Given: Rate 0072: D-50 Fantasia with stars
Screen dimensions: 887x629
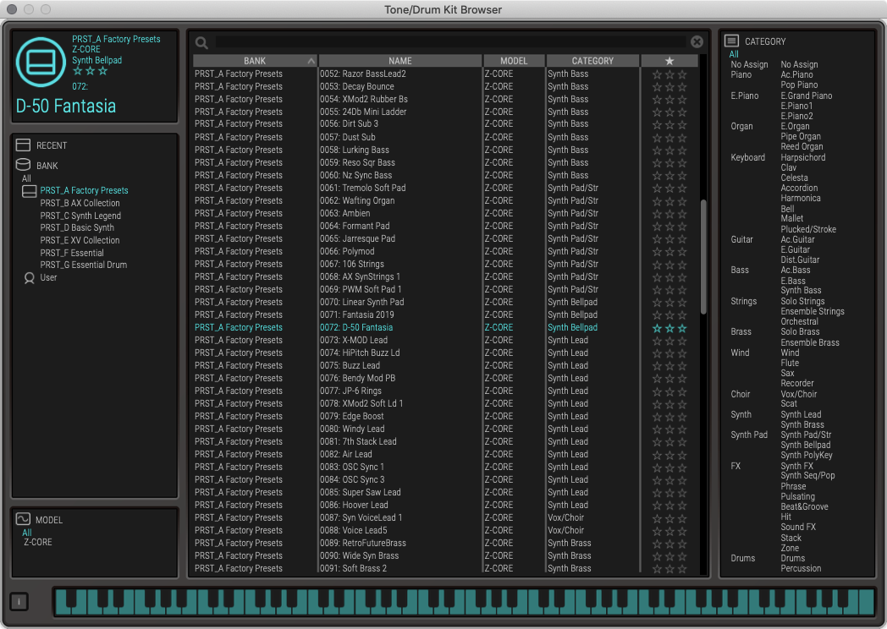Looking at the screenshot, I should coord(669,328).
